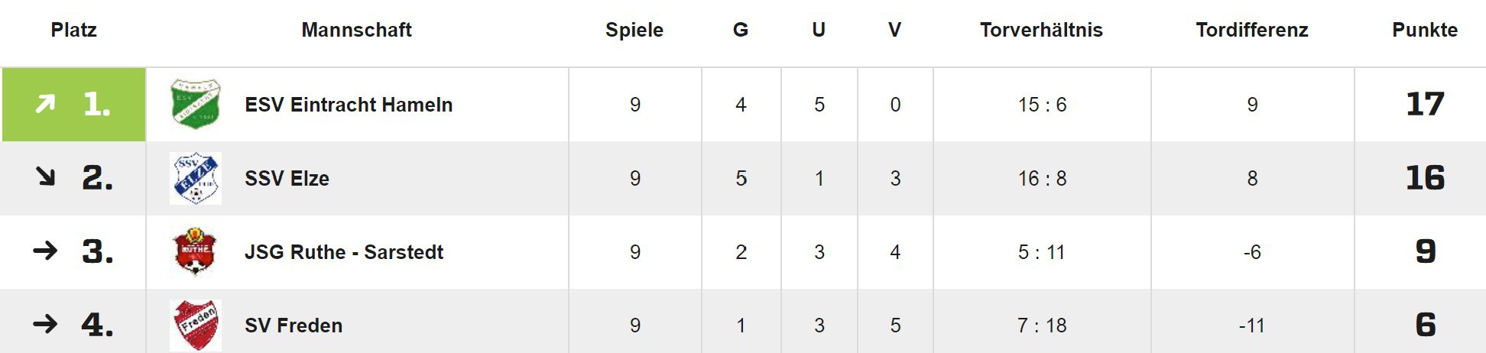Open the ESV Eintracht Hameln team link
1486x353 pixels.
click(x=349, y=105)
